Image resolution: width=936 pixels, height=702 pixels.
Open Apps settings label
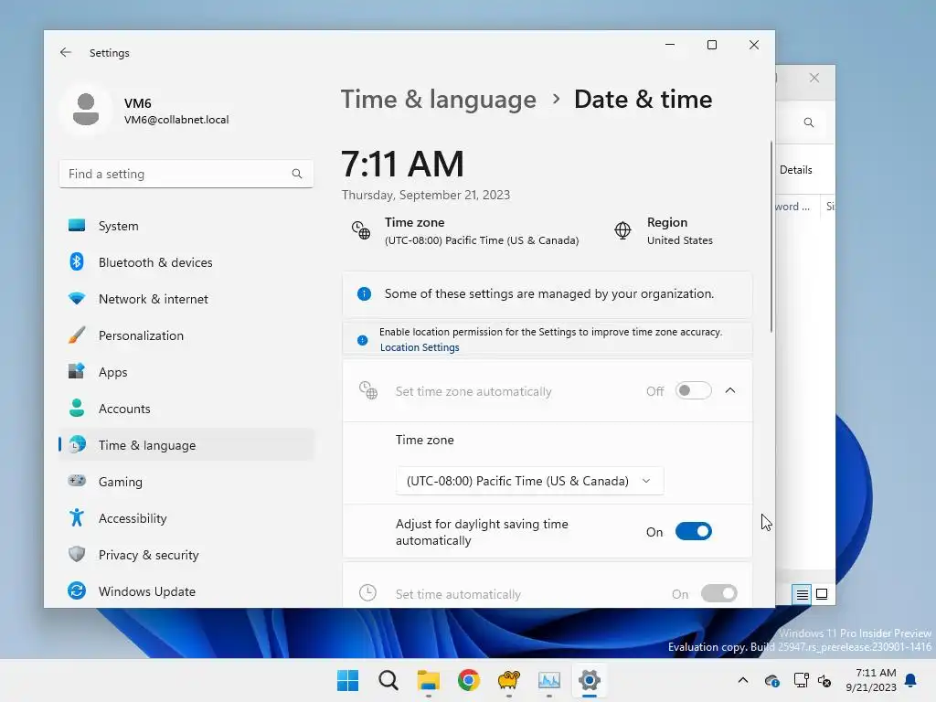coord(112,372)
